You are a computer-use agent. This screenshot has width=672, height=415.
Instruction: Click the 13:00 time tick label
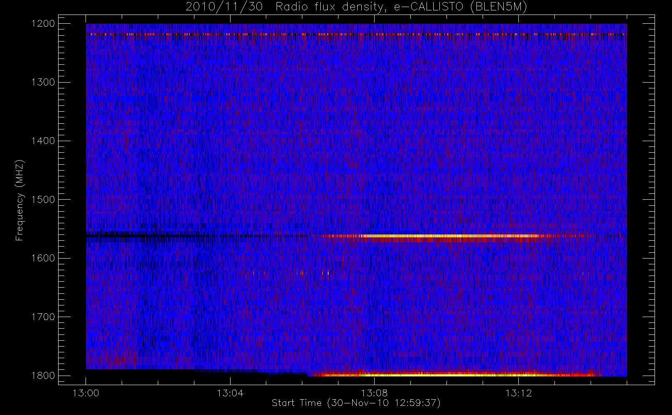[x=86, y=393]
